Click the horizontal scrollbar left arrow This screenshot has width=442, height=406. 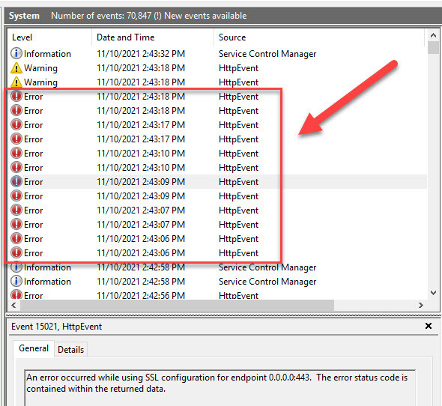13,305
